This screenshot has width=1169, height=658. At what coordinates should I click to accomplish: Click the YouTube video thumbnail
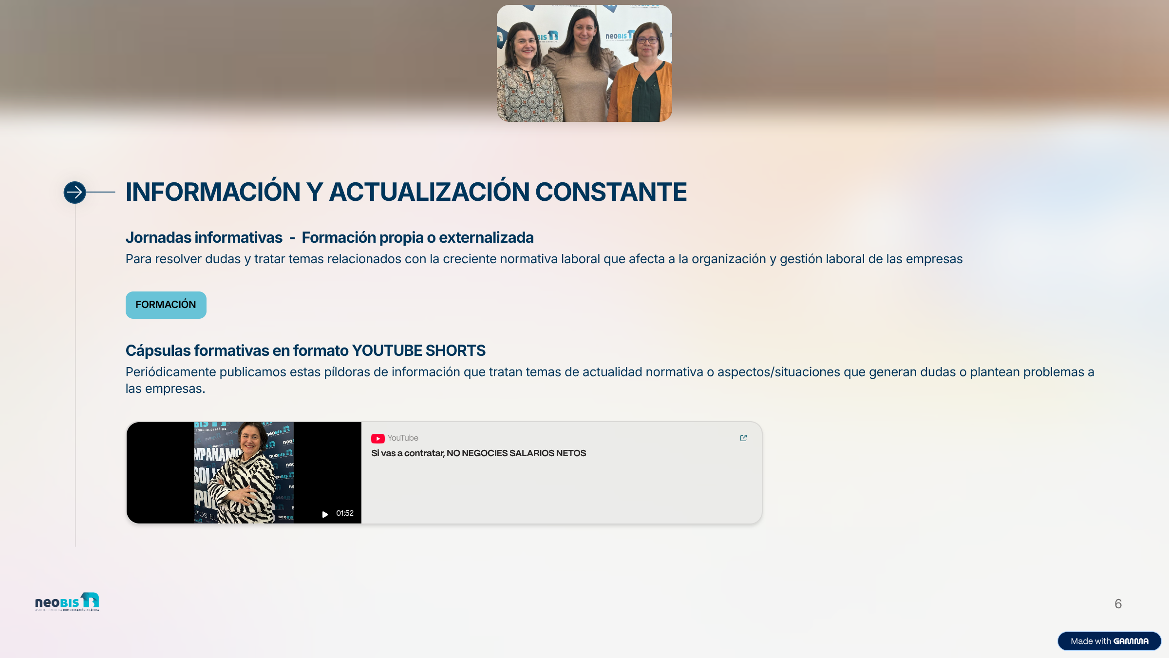[244, 473]
